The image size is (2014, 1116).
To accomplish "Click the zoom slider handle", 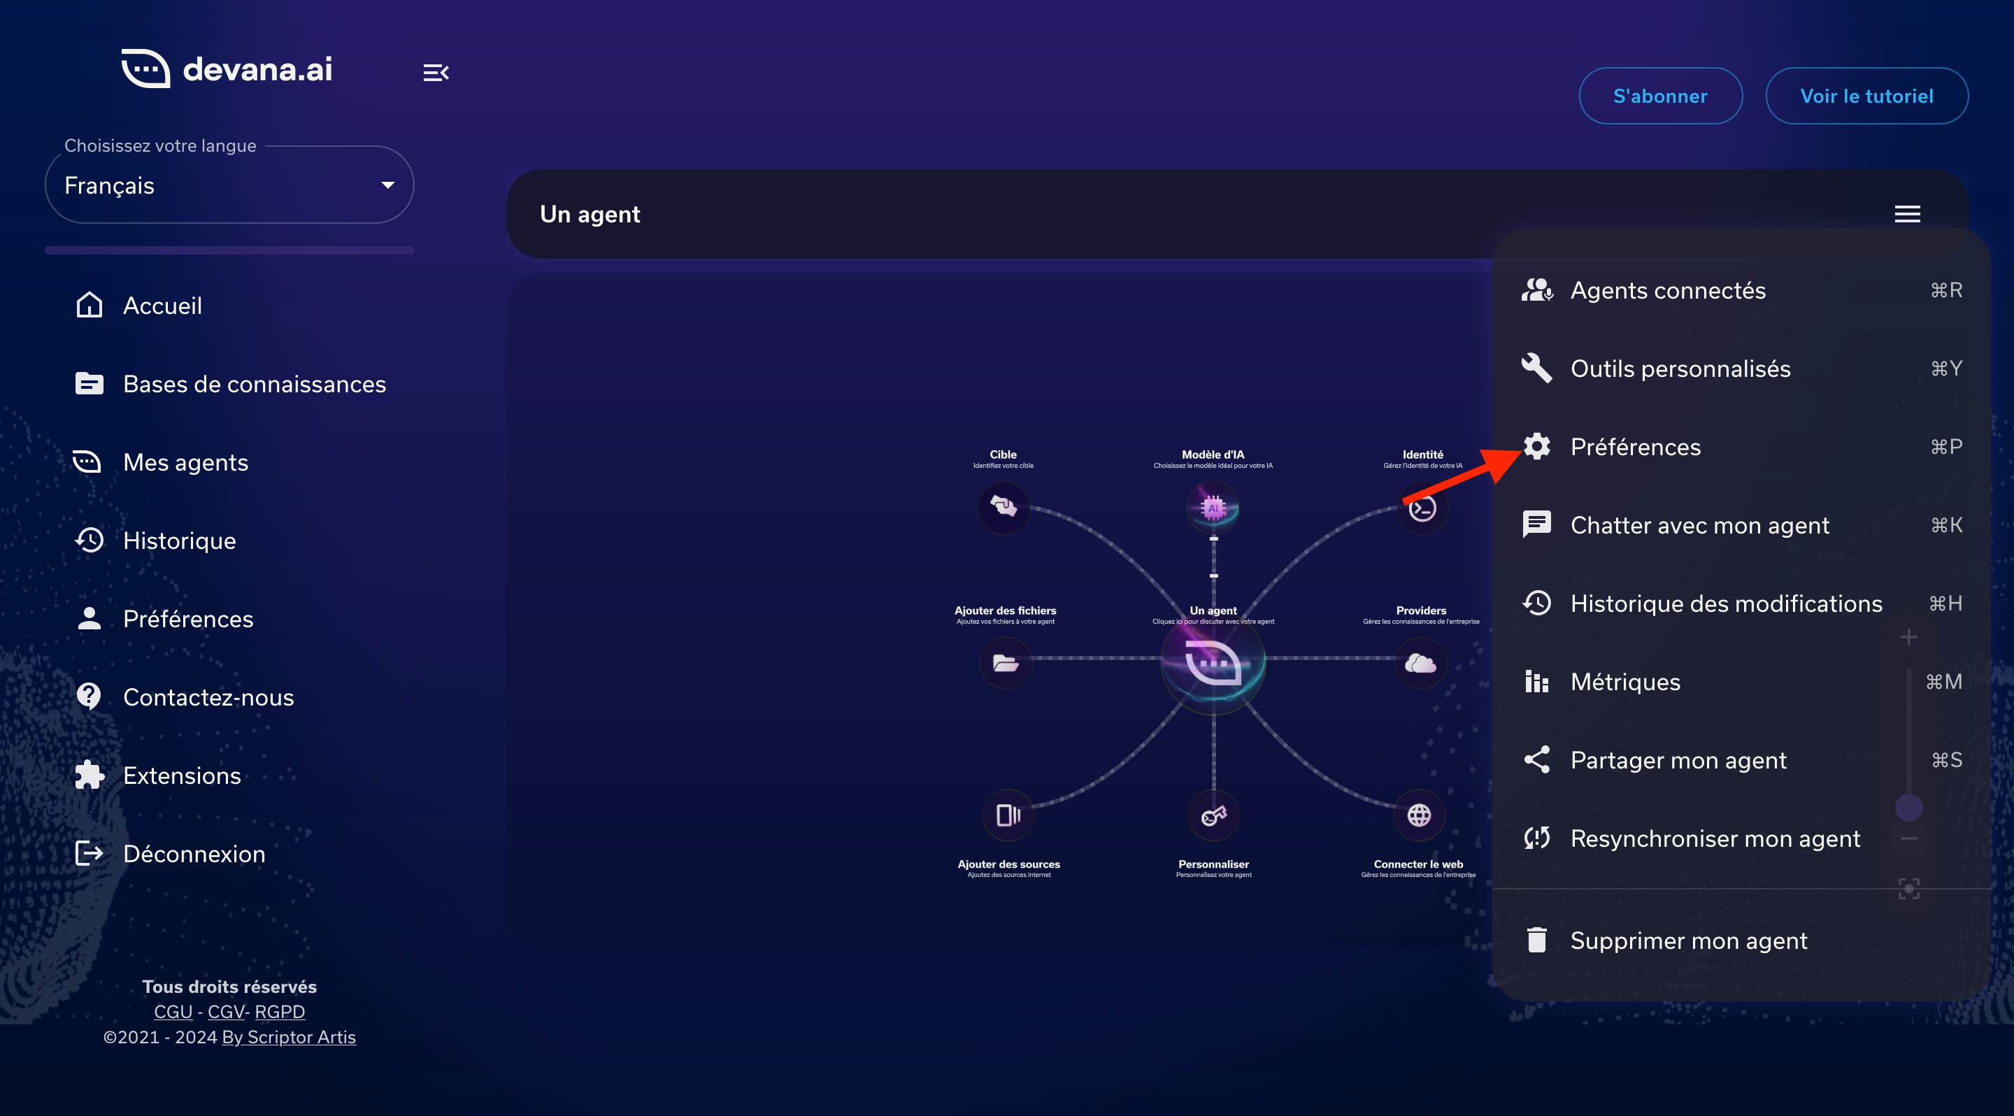I will click(x=1908, y=808).
